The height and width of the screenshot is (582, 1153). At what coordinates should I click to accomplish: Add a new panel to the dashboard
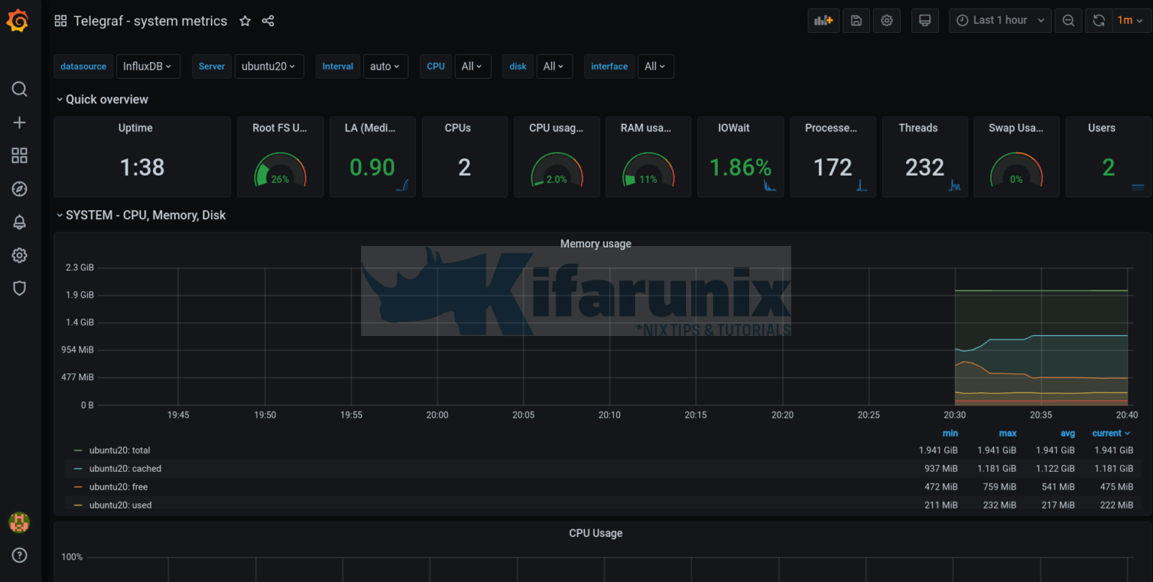(823, 20)
